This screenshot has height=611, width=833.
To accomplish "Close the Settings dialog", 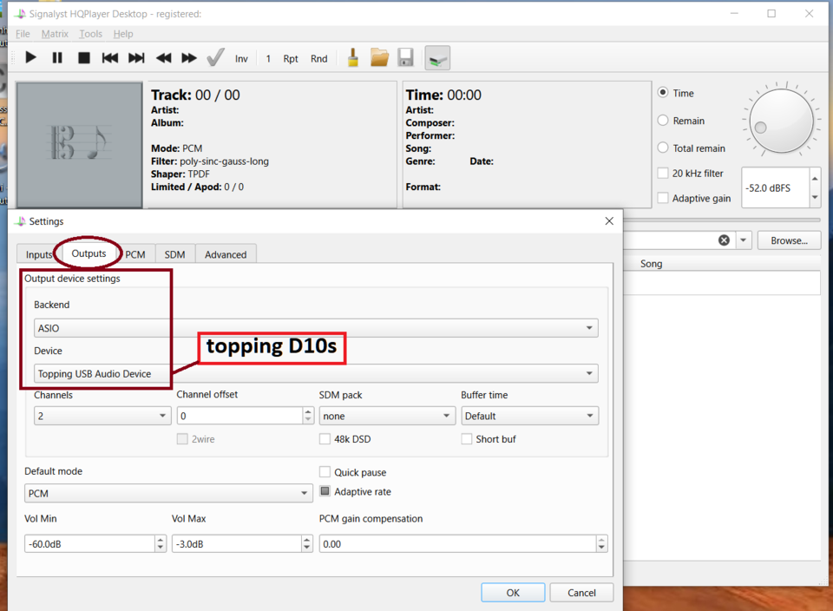I will point(609,221).
